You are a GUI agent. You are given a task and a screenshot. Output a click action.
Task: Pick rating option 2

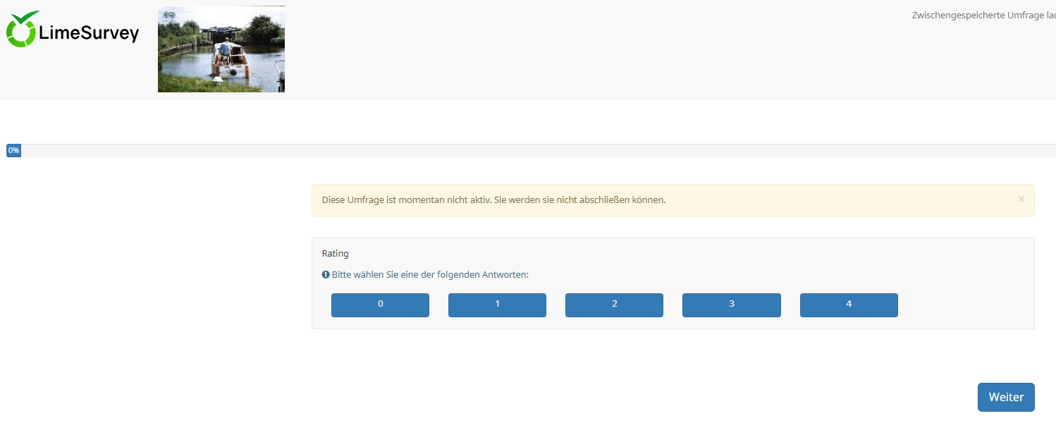(614, 305)
